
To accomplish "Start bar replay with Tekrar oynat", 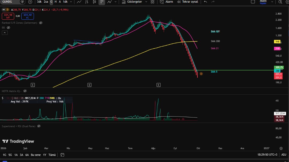I will click(188, 2).
